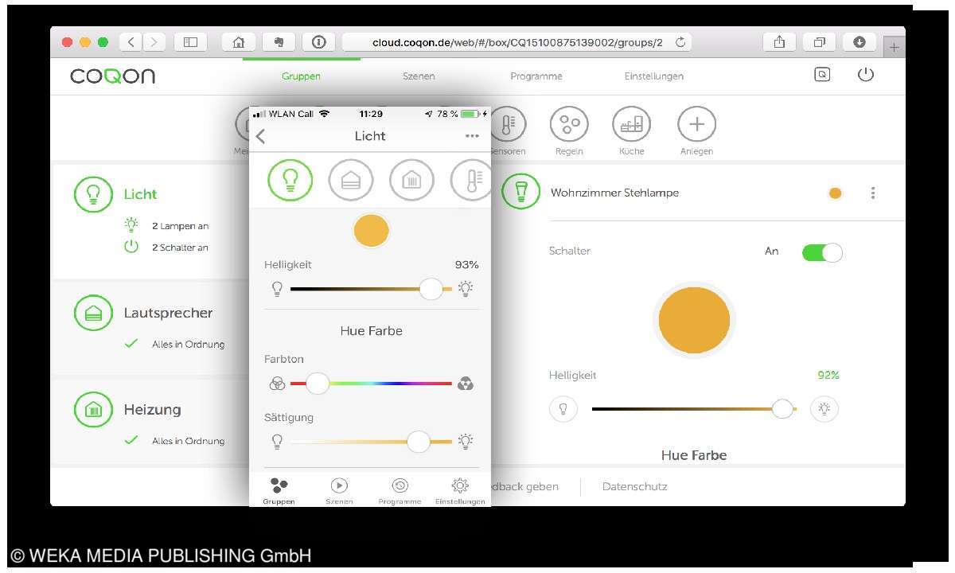Click the Feedback geben link
The width and height of the screenshot is (955, 573).
tap(524, 486)
